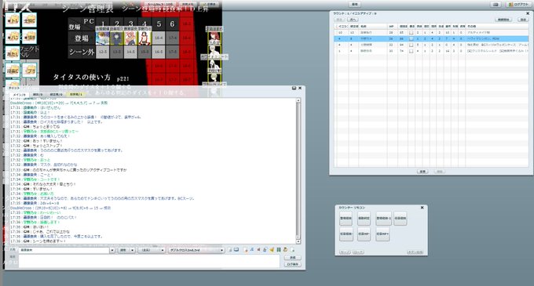The image size is (534, 286).
Task: Send message with the 送信 button
Action: pyautogui.click(x=293, y=258)
